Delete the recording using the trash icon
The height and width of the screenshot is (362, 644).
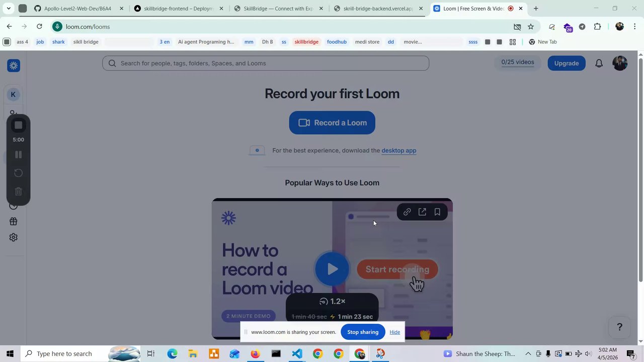(18, 192)
